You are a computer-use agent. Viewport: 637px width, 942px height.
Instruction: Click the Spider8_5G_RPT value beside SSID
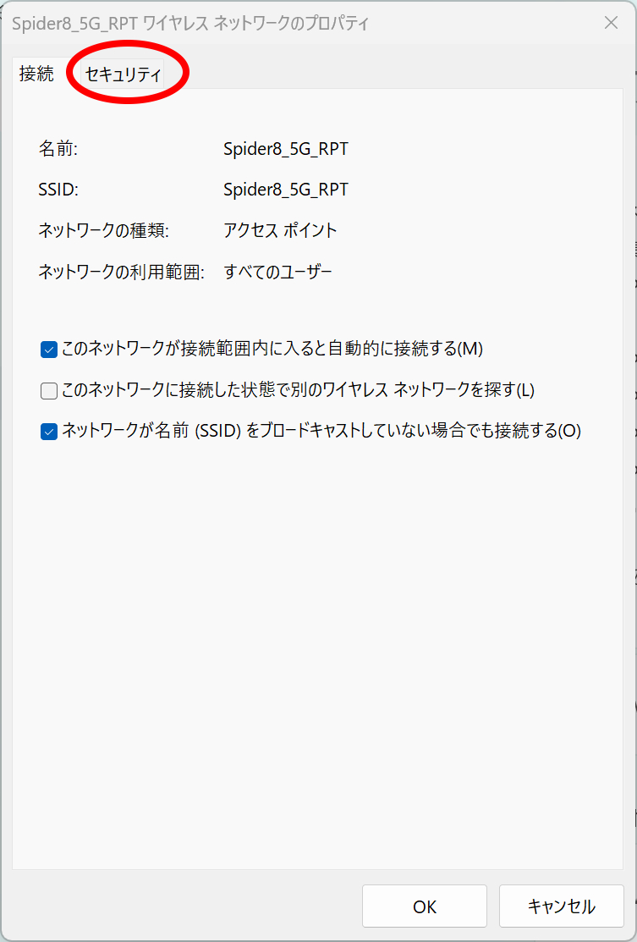coord(285,190)
